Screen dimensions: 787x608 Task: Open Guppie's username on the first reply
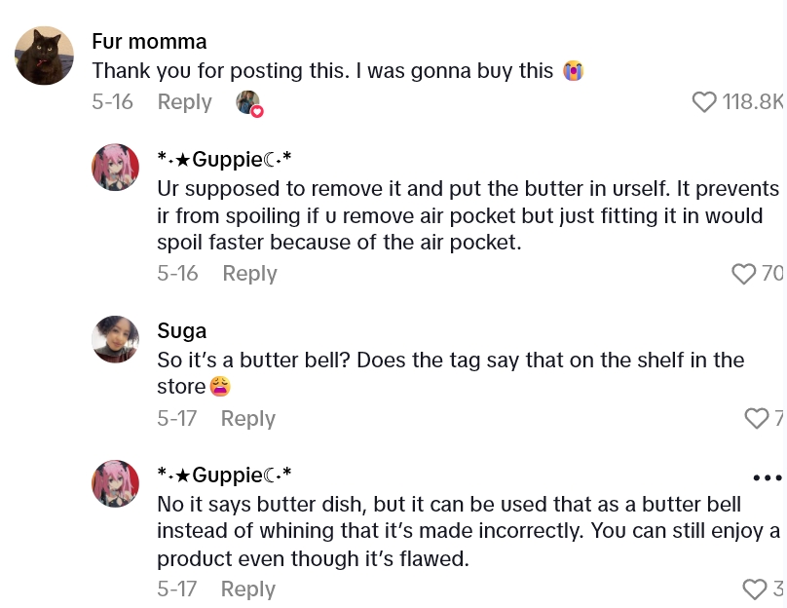[224, 159]
